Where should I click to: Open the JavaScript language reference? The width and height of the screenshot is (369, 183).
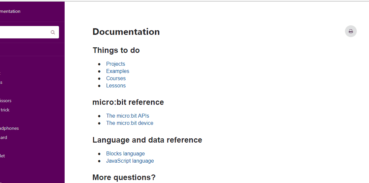point(130,161)
